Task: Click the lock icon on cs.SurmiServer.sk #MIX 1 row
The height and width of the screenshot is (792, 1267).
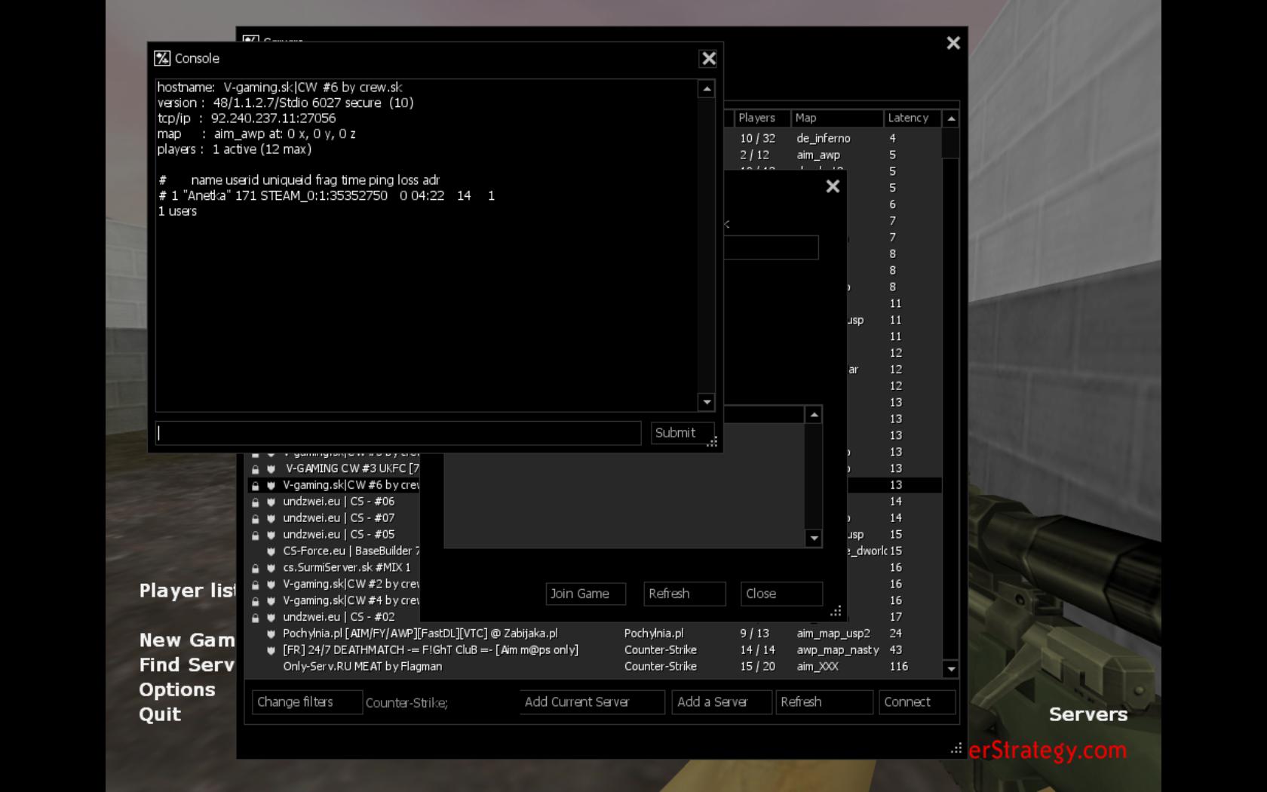Action: (x=256, y=568)
